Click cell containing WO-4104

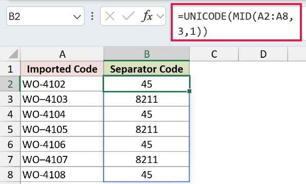point(62,114)
